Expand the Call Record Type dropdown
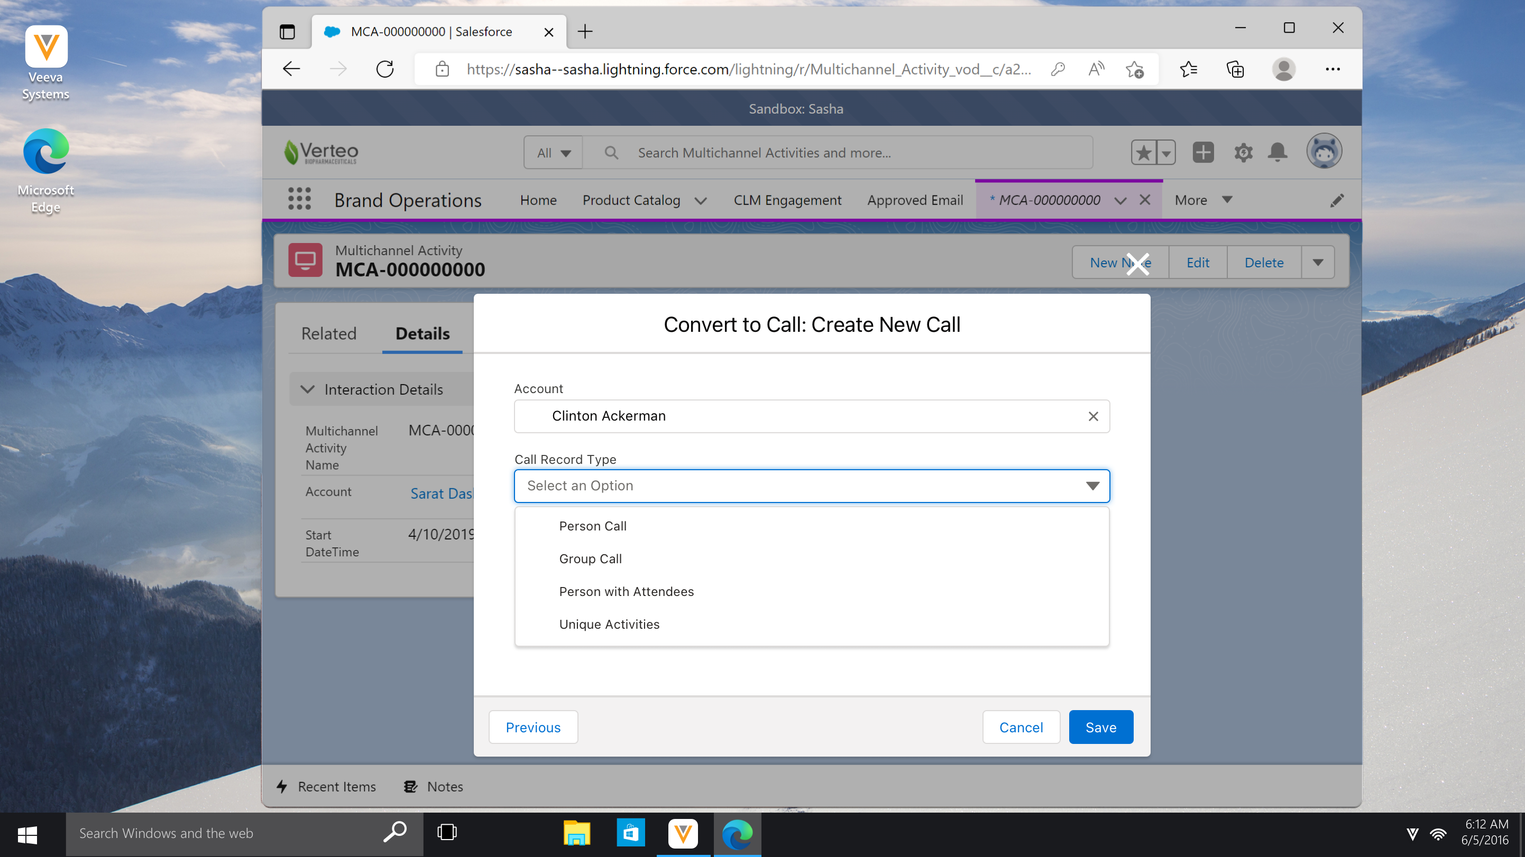This screenshot has height=857, width=1525. coord(812,486)
